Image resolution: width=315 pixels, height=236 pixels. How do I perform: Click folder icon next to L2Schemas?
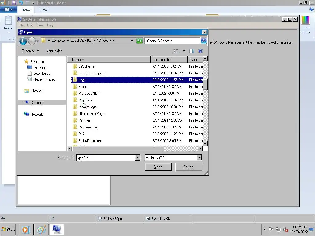75,66
